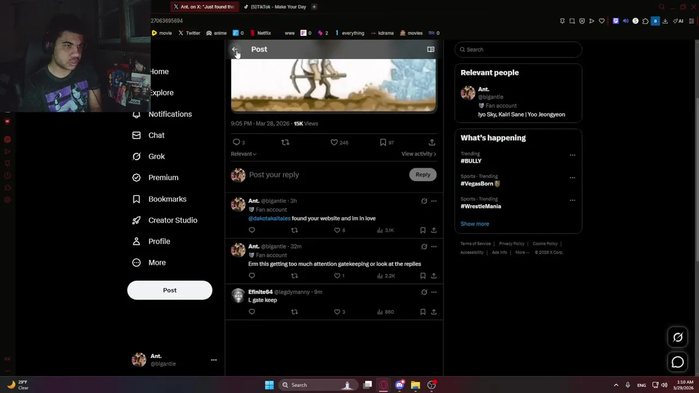699x393 pixels.
Task: Open Efinite64 profile avatar
Action: 238,295
